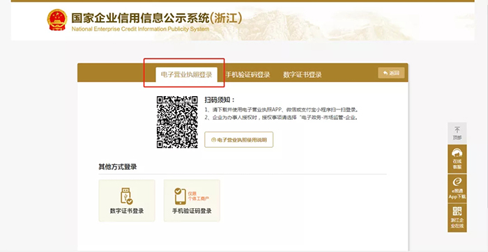488x252 pixels.
Task: Click the 其他方式登录 heading
Action: [x=118, y=167]
